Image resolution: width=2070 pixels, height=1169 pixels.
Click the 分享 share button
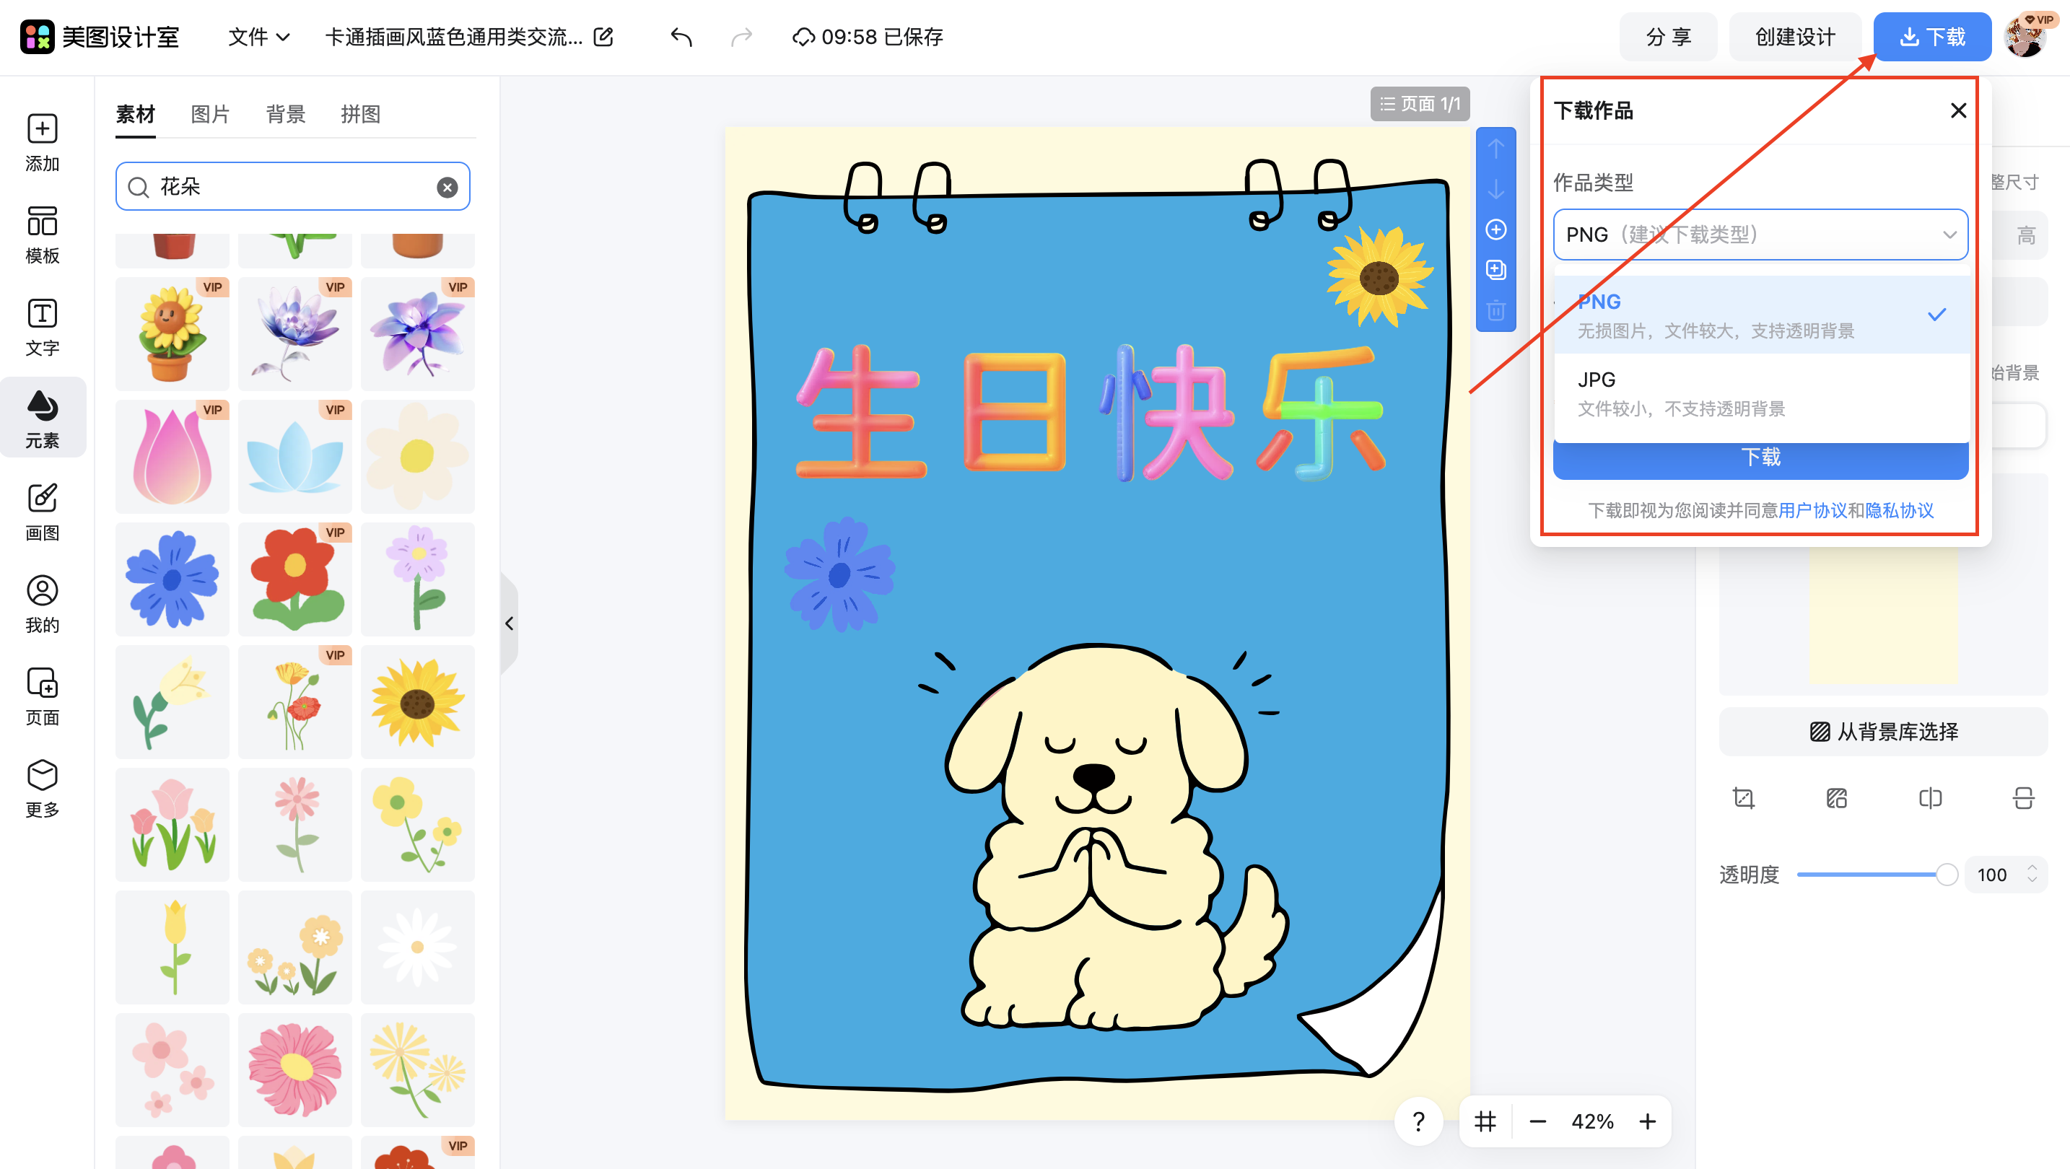(x=1668, y=37)
